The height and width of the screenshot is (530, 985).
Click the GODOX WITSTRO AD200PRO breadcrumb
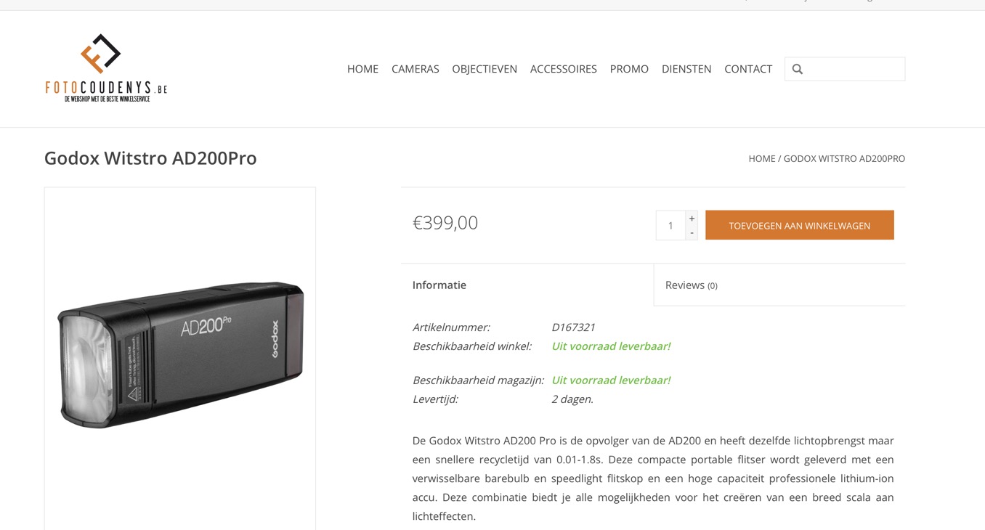[x=844, y=158]
